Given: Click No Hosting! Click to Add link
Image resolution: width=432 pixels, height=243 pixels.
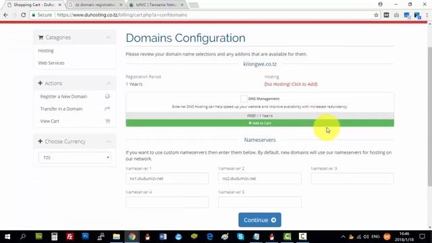Looking at the screenshot, I should tap(291, 84).
